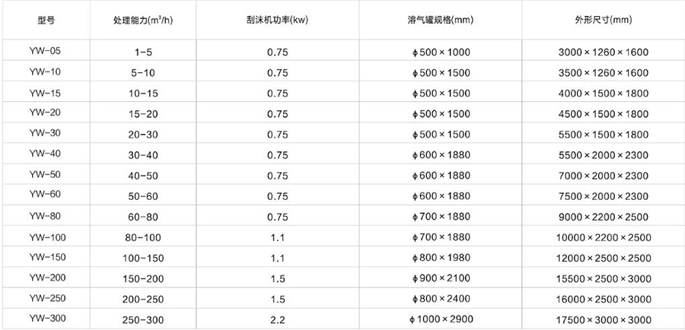Viewport: 685px width, 330px height.
Task: Select the 1-5 capacity cell
Action: click(x=144, y=51)
